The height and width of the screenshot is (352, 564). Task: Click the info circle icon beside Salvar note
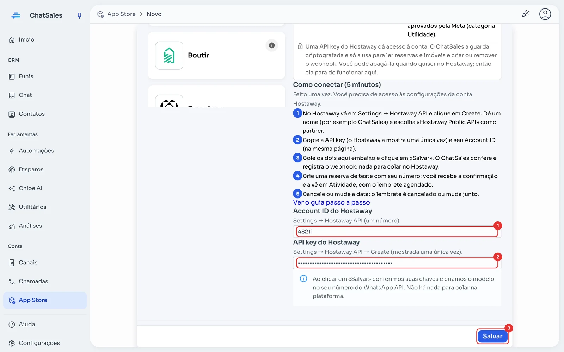click(x=304, y=279)
